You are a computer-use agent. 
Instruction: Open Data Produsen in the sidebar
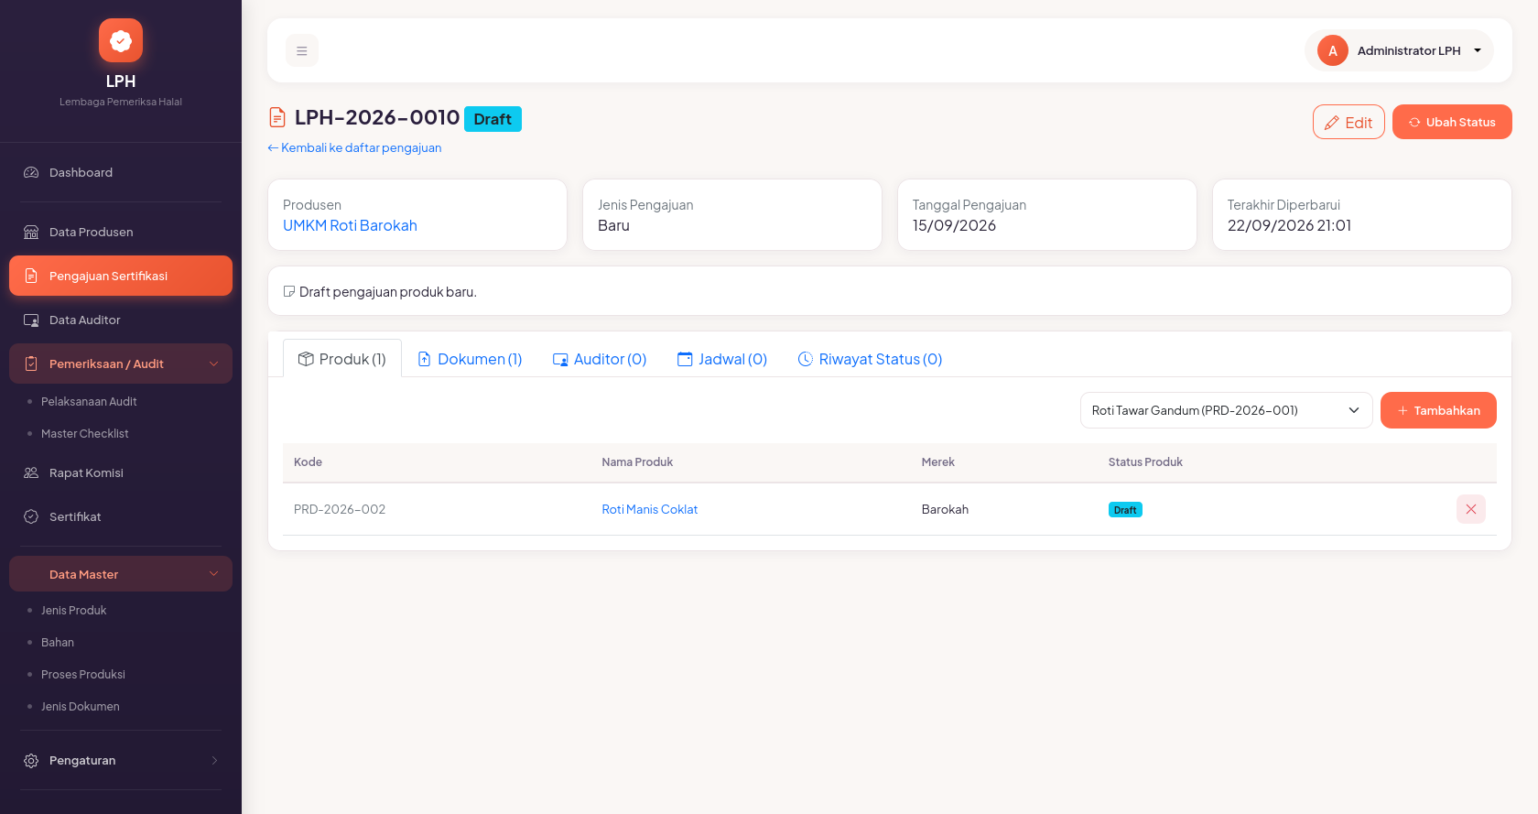pos(121,232)
